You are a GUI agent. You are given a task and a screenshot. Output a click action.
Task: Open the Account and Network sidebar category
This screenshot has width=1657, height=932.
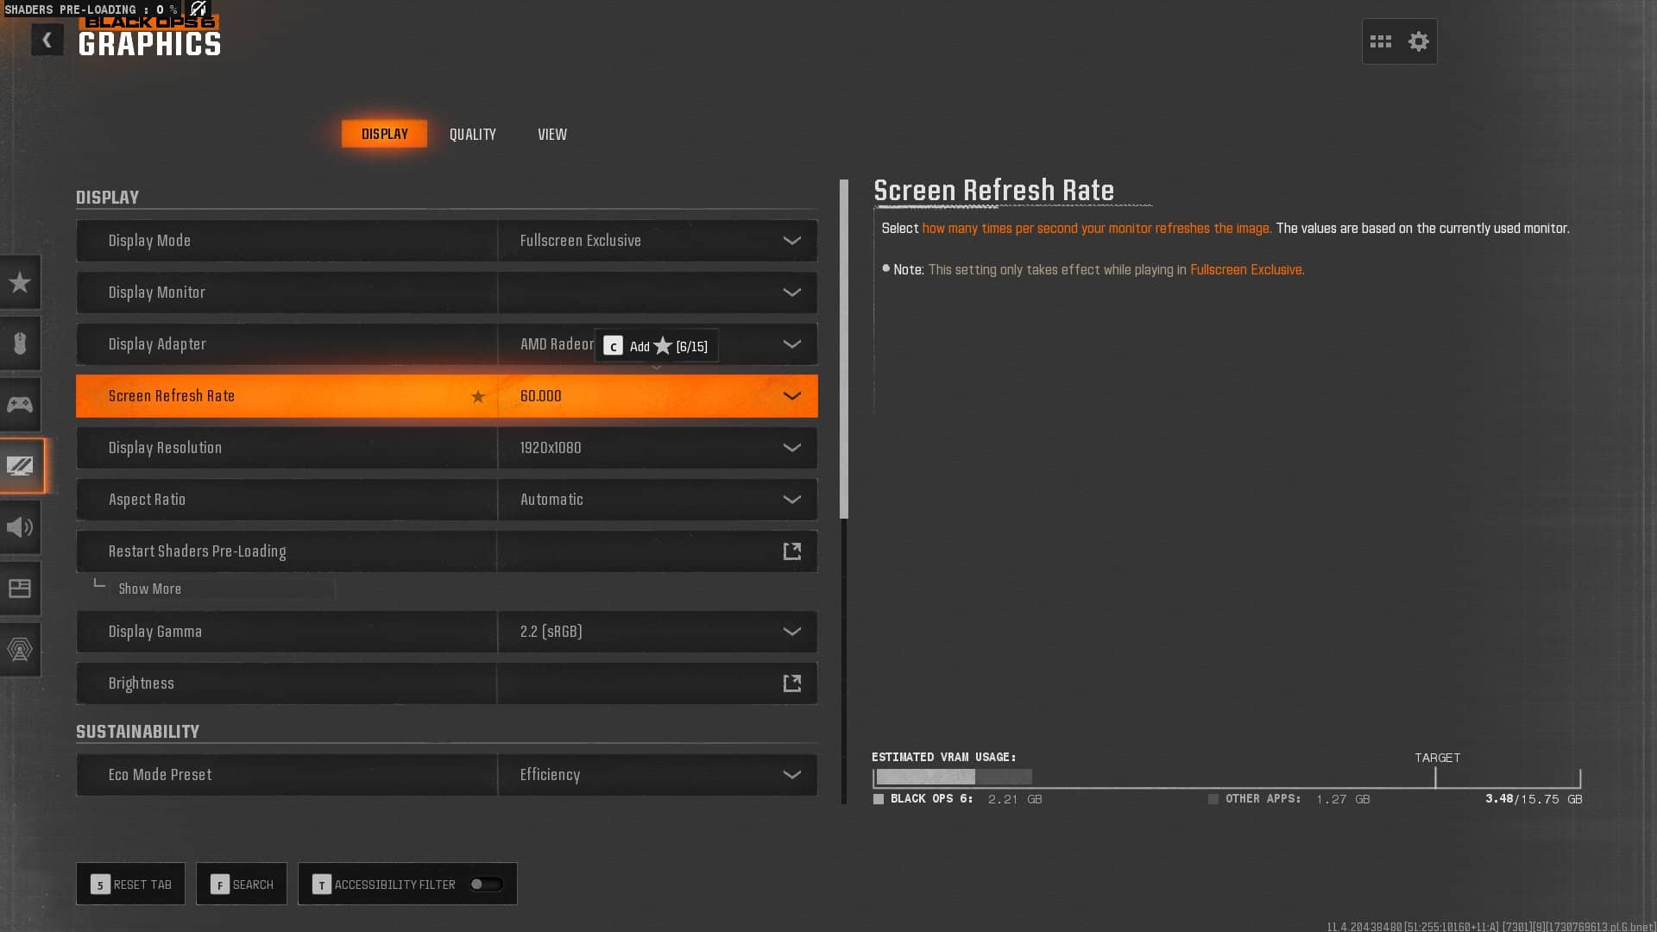[20, 650]
